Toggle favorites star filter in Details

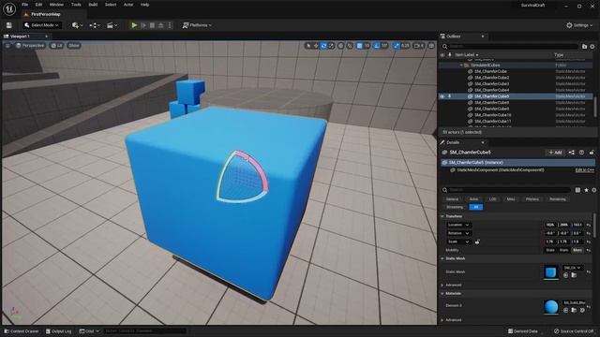click(x=586, y=190)
